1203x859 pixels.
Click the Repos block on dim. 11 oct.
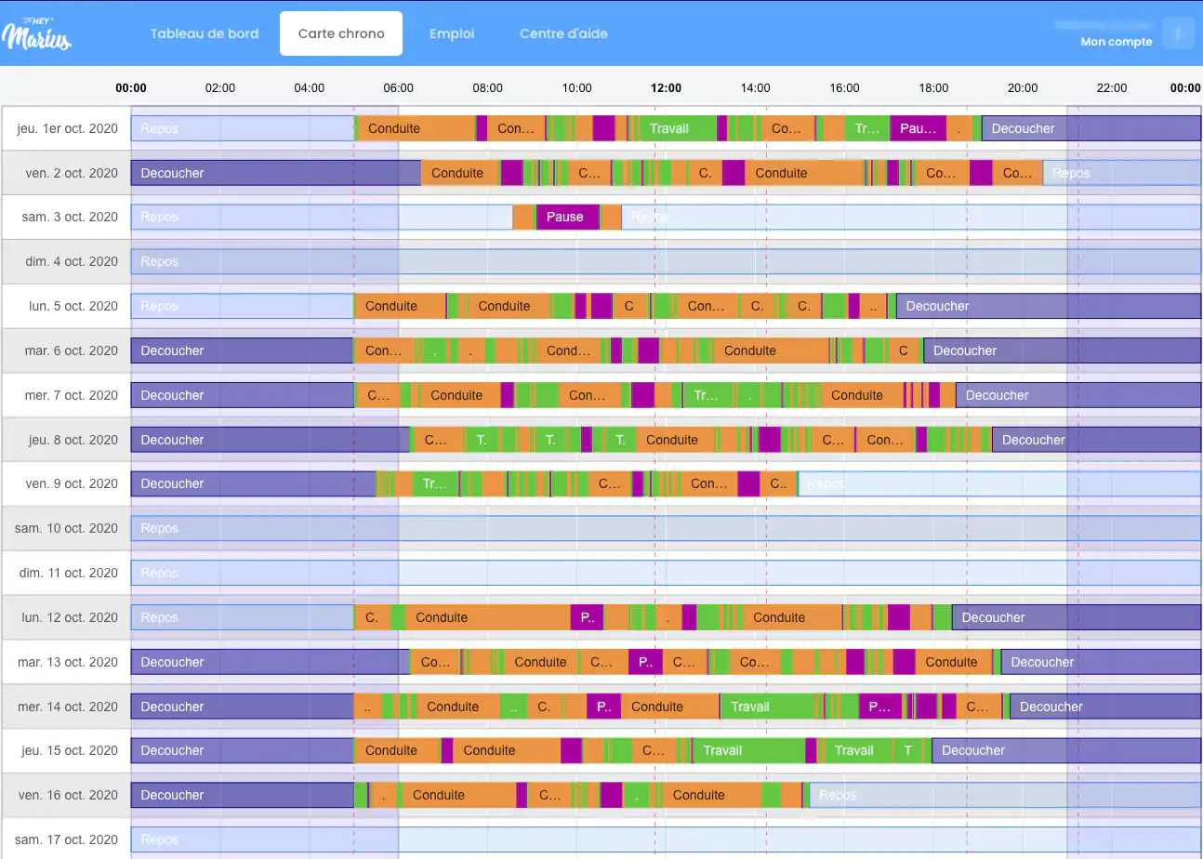coord(666,573)
